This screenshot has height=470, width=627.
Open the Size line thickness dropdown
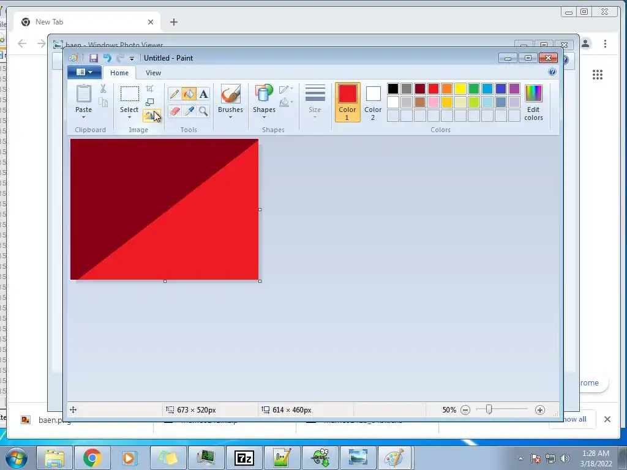[315, 102]
